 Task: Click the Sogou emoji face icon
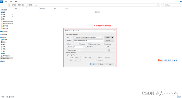(x=166, y=60)
